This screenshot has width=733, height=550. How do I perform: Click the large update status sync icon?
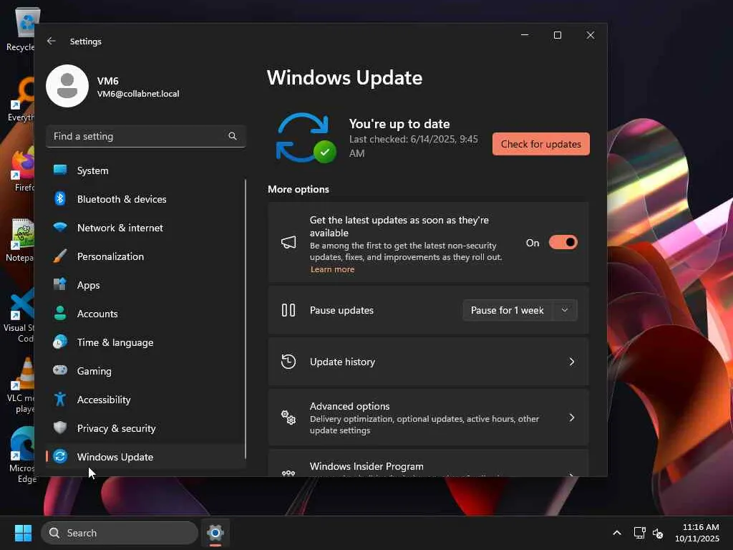coord(306,137)
